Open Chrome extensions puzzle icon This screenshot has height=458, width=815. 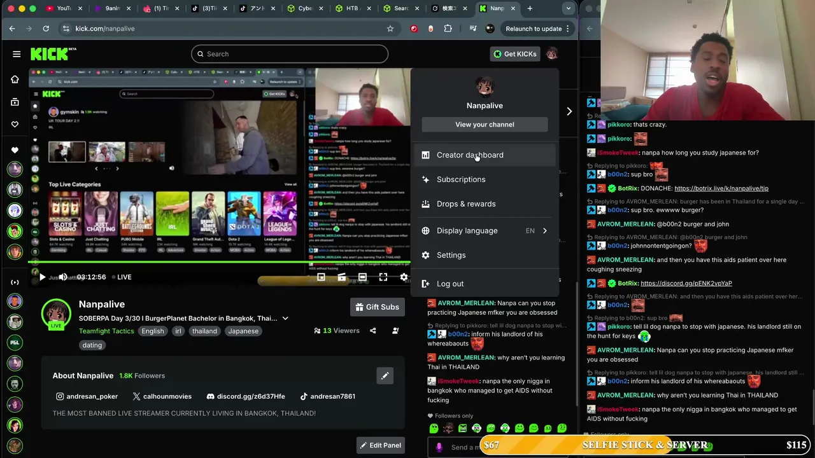pos(448,29)
